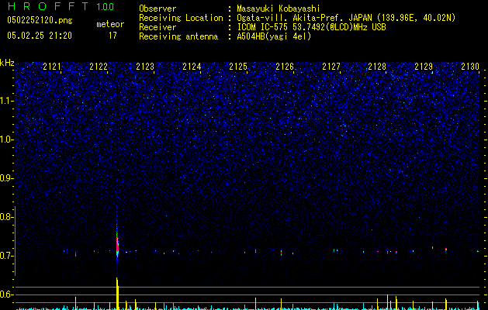Select observer name Masayuki Kobayashi
The image size is (488, 310).
click(279, 9)
